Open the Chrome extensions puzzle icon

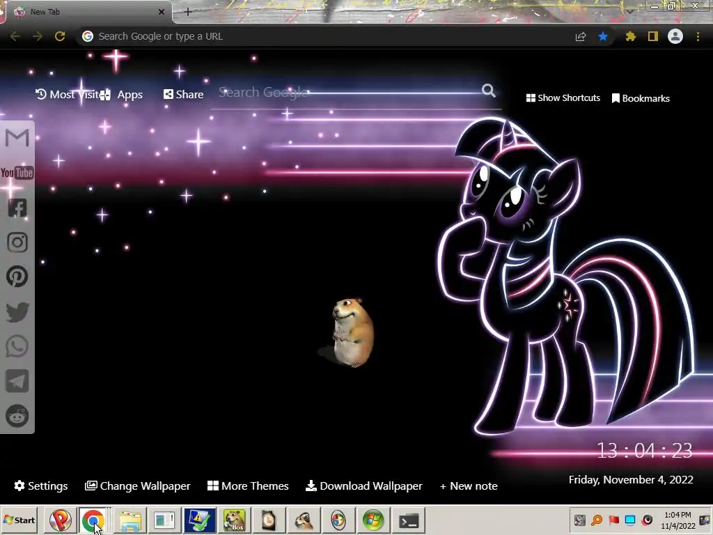tap(630, 36)
